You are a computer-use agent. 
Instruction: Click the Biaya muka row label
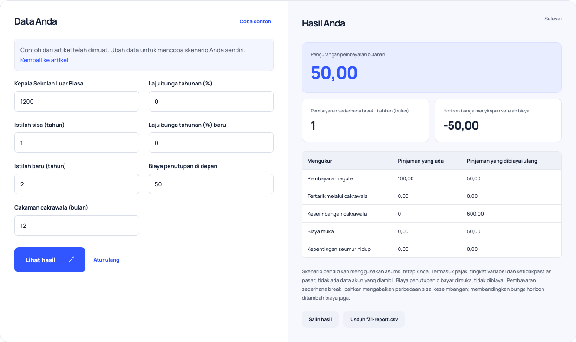click(321, 231)
